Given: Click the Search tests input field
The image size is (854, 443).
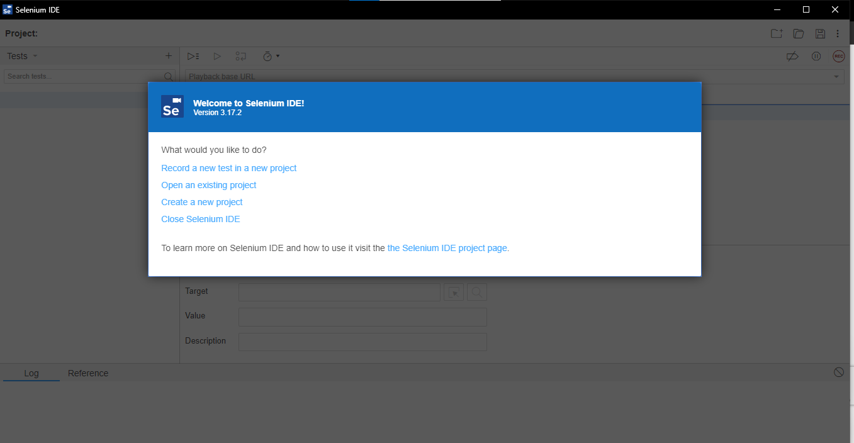Looking at the screenshot, I should 84,76.
